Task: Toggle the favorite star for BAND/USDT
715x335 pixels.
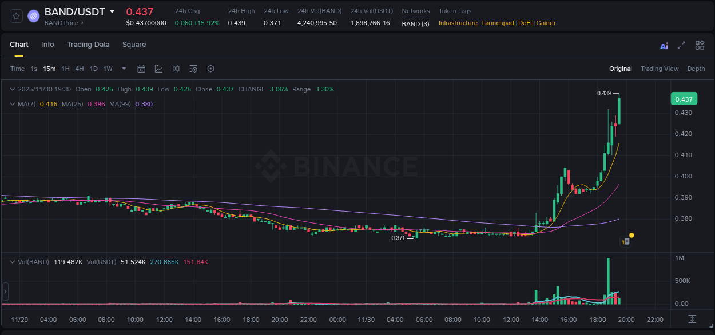Action: 16,16
